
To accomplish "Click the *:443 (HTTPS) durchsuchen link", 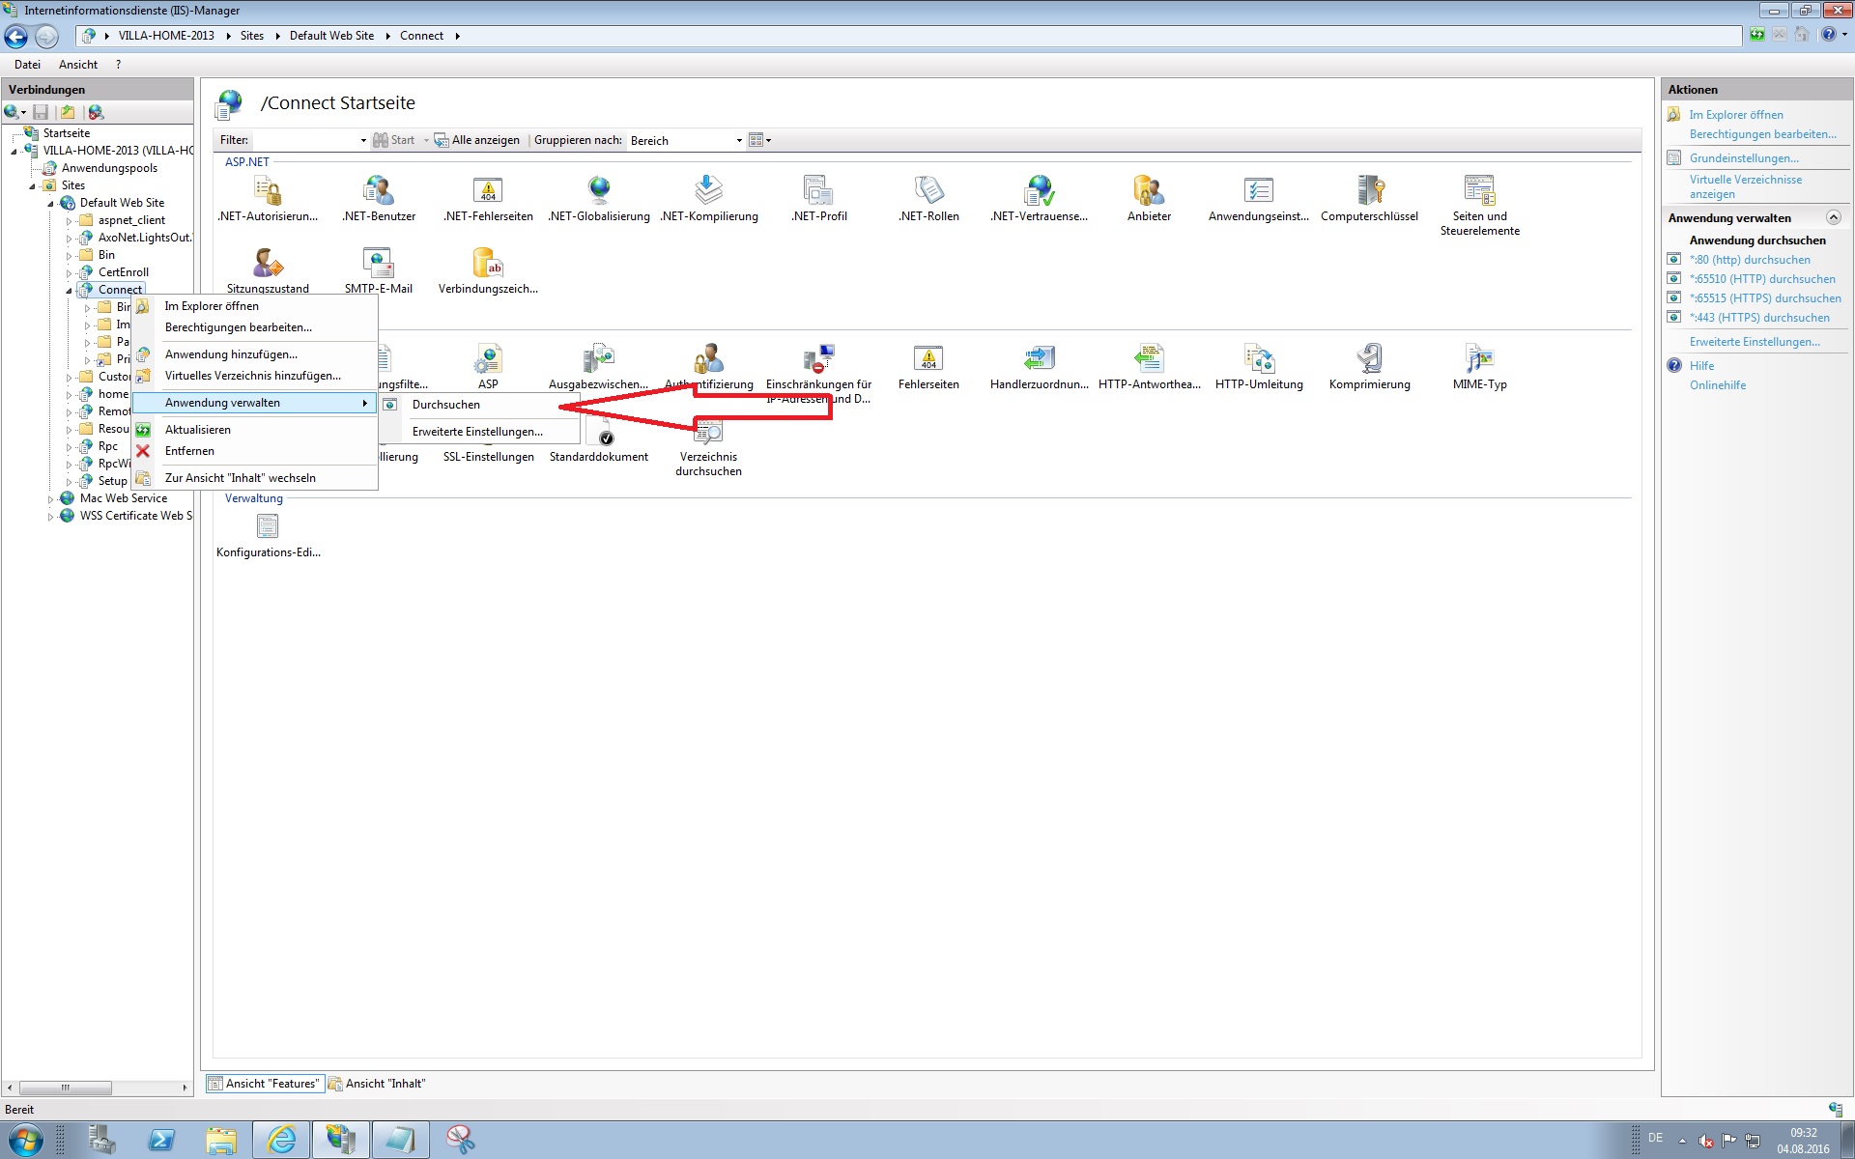I will pos(1758,318).
